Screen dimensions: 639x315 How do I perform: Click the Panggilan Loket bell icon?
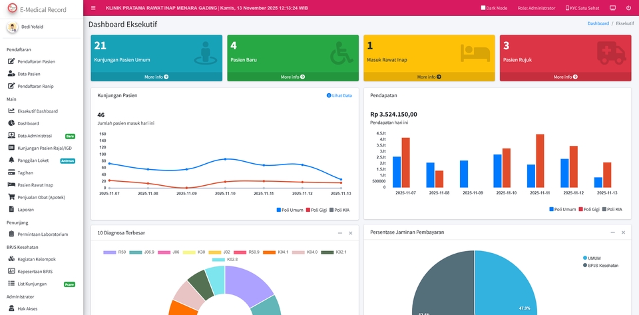pyautogui.click(x=11, y=160)
